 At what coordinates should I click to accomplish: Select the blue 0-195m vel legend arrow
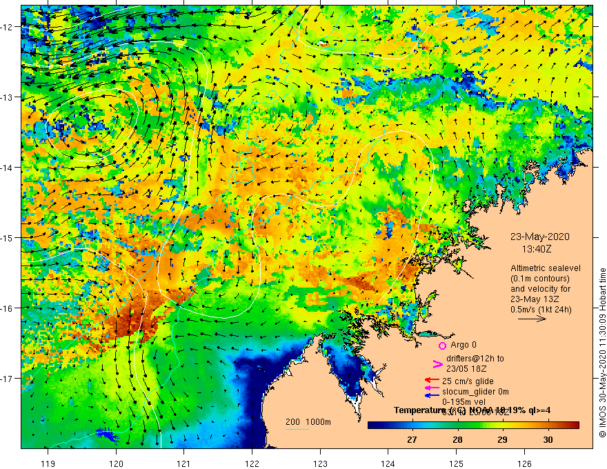432,395
